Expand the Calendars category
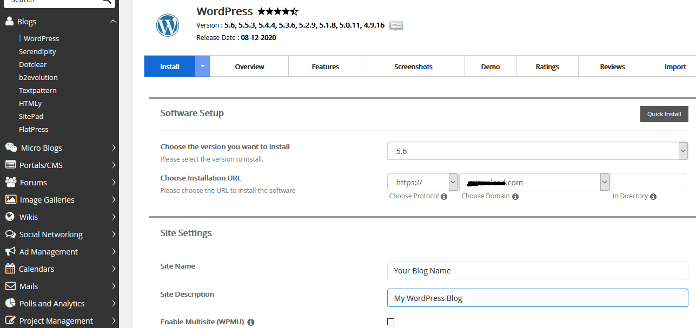Screen dimensions: 696x328 tap(114, 269)
